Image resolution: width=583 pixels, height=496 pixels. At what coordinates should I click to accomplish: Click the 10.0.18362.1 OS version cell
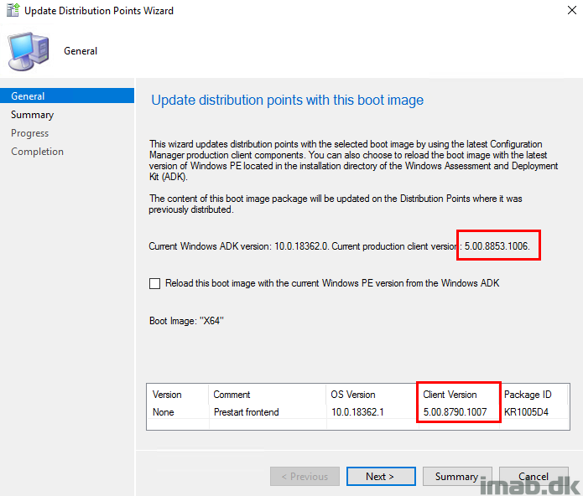coord(357,412)
